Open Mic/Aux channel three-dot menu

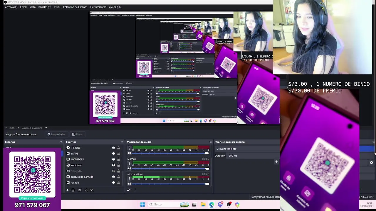[129, 164]
